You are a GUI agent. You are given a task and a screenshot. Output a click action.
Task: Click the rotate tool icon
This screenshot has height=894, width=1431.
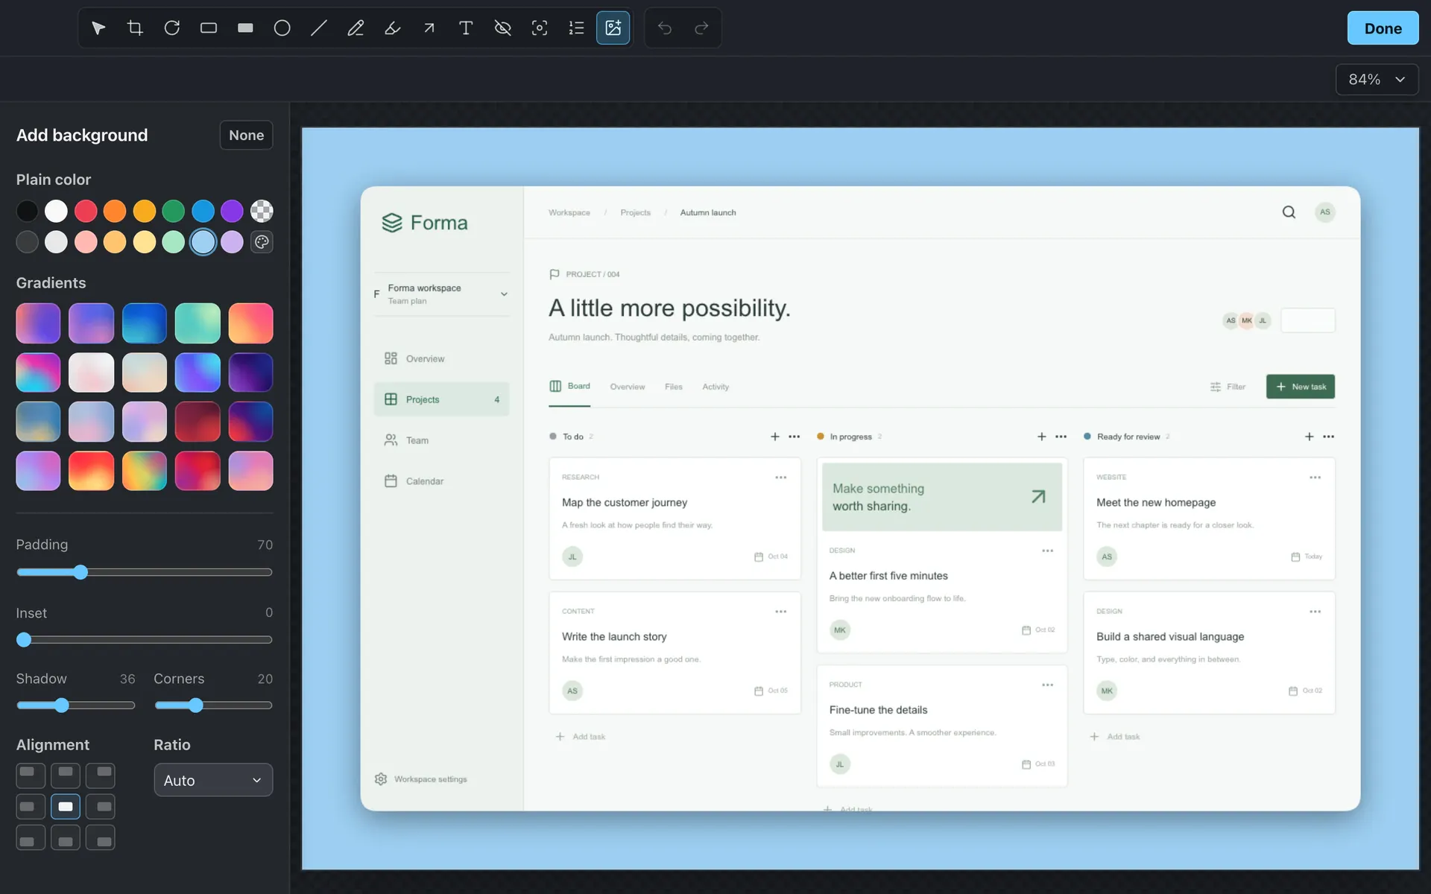pyautogui.click(x=172, y=28)
